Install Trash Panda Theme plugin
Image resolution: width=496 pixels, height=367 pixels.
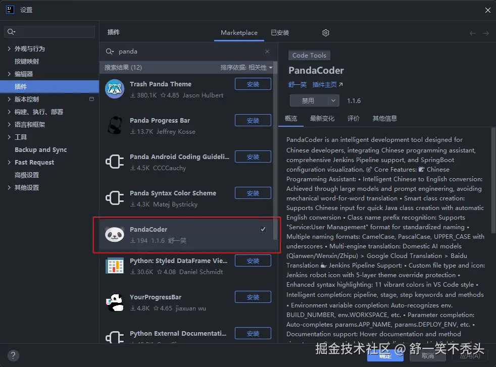(253, 84)
